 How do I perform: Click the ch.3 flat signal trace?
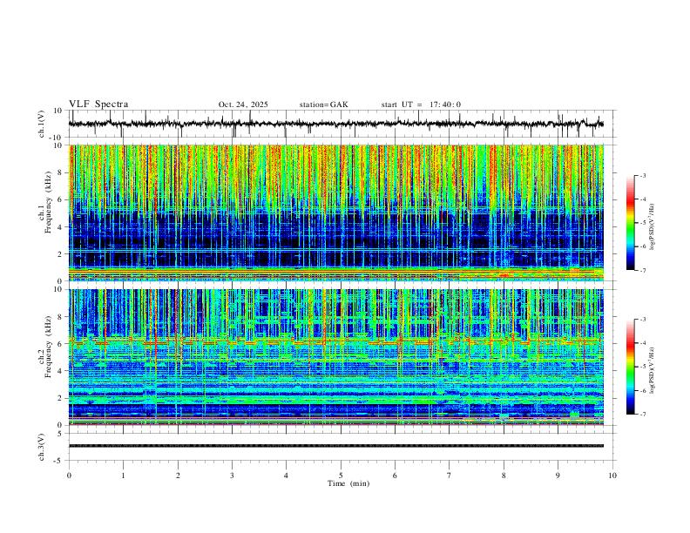(x=335, y=446)
